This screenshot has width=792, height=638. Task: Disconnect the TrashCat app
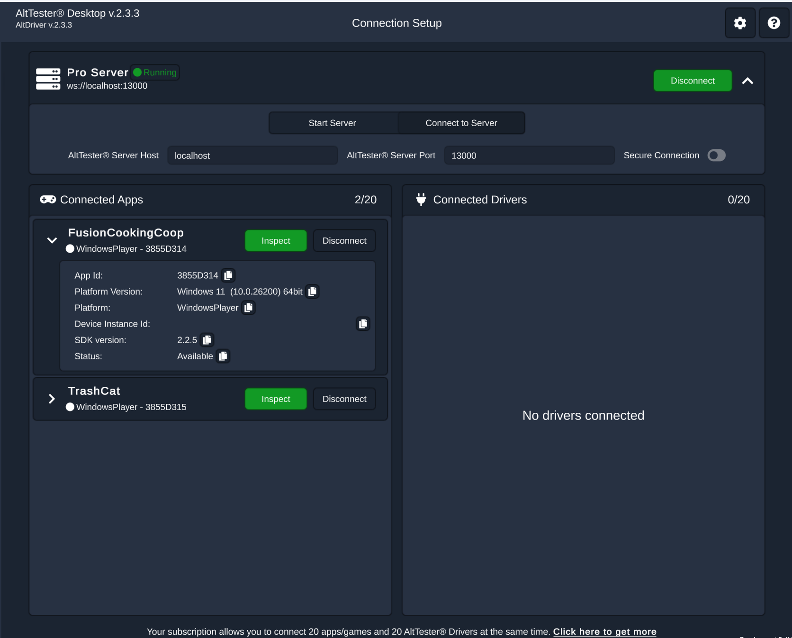[x=344, y=399]
